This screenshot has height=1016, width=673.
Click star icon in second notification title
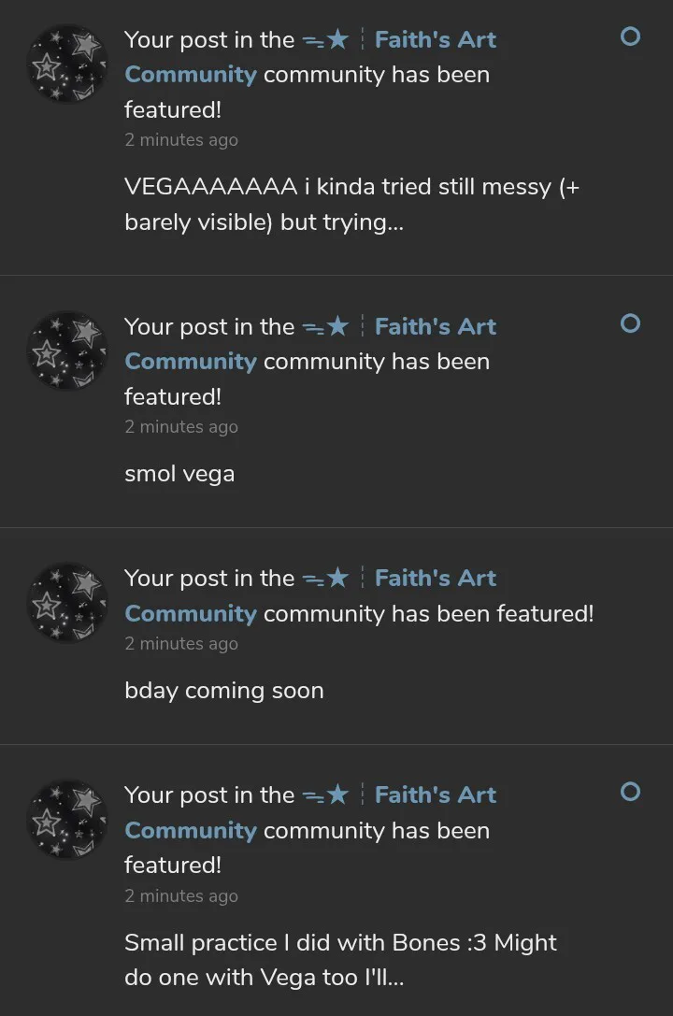pyautogui.click(x=336, y=327)
